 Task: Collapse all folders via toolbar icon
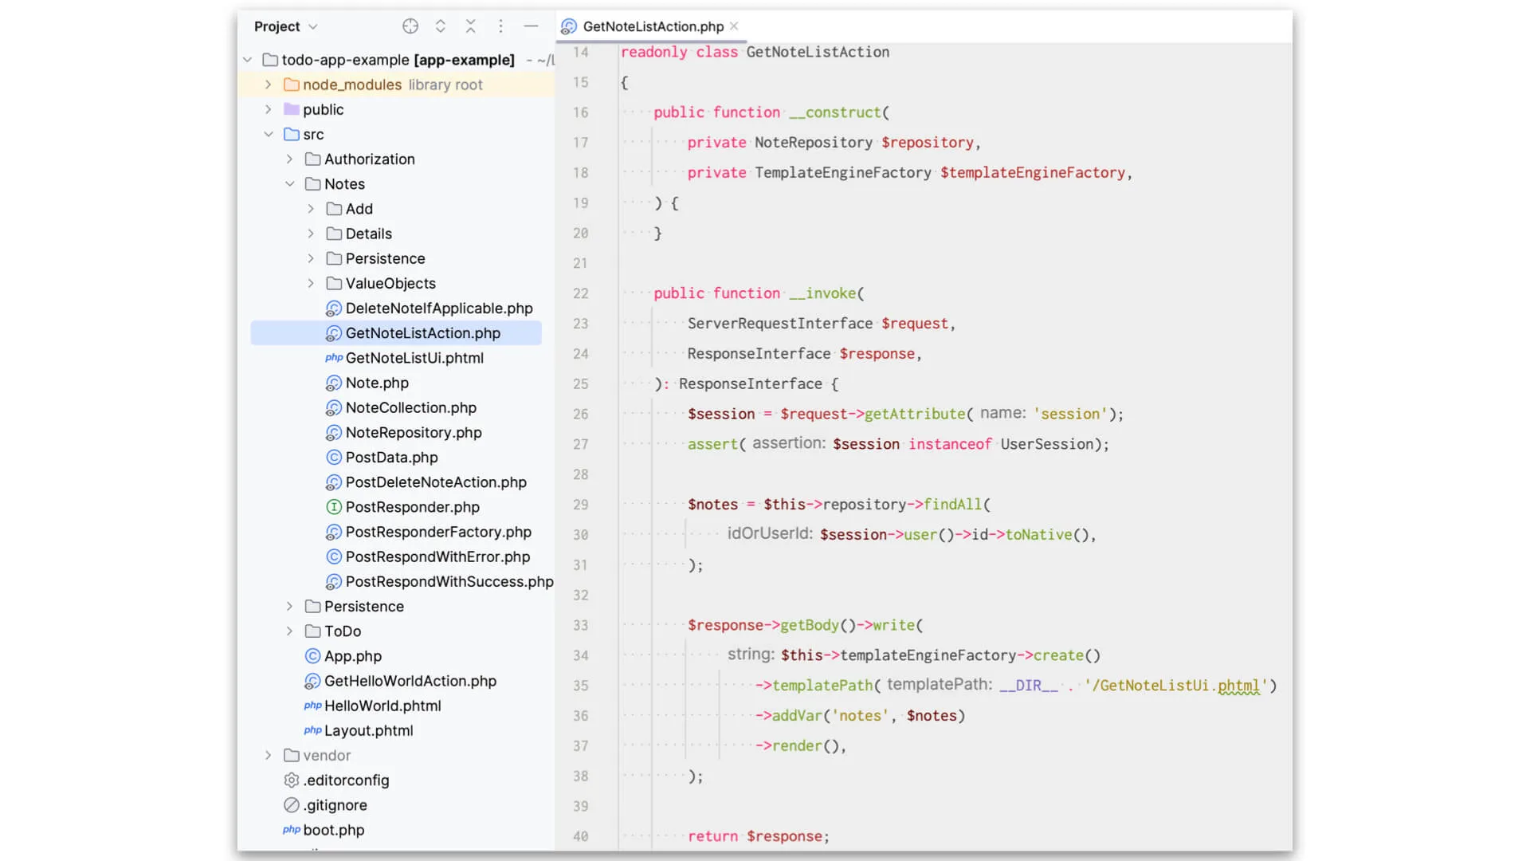click(471, 26)
